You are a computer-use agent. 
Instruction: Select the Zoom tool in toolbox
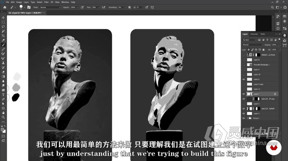3,117
